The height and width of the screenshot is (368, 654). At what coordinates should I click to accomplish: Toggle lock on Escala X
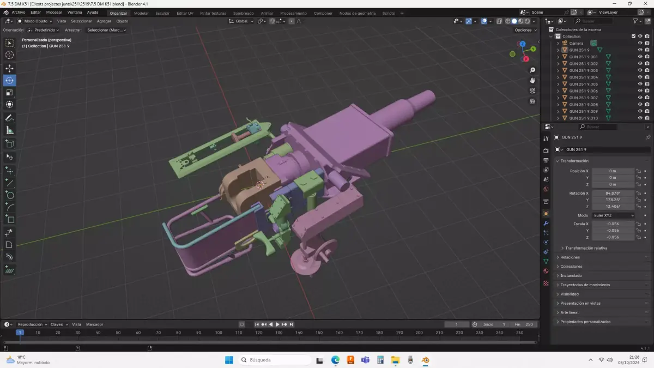639,224
